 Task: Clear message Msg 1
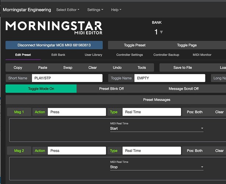(219, 112)
